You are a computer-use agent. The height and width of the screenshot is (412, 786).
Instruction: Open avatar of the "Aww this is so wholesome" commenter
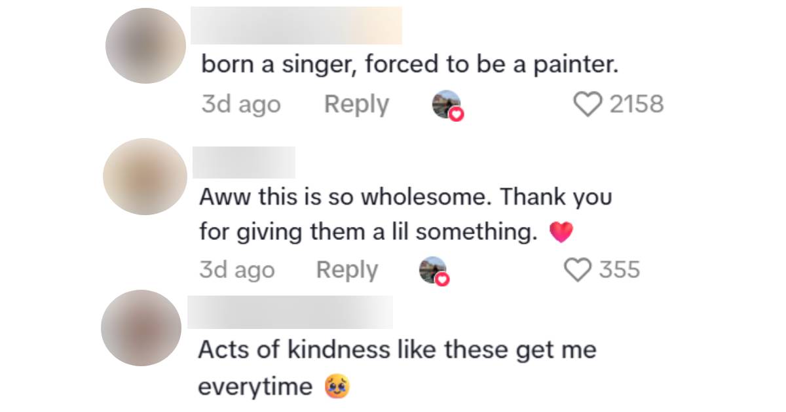click(145, 177)
